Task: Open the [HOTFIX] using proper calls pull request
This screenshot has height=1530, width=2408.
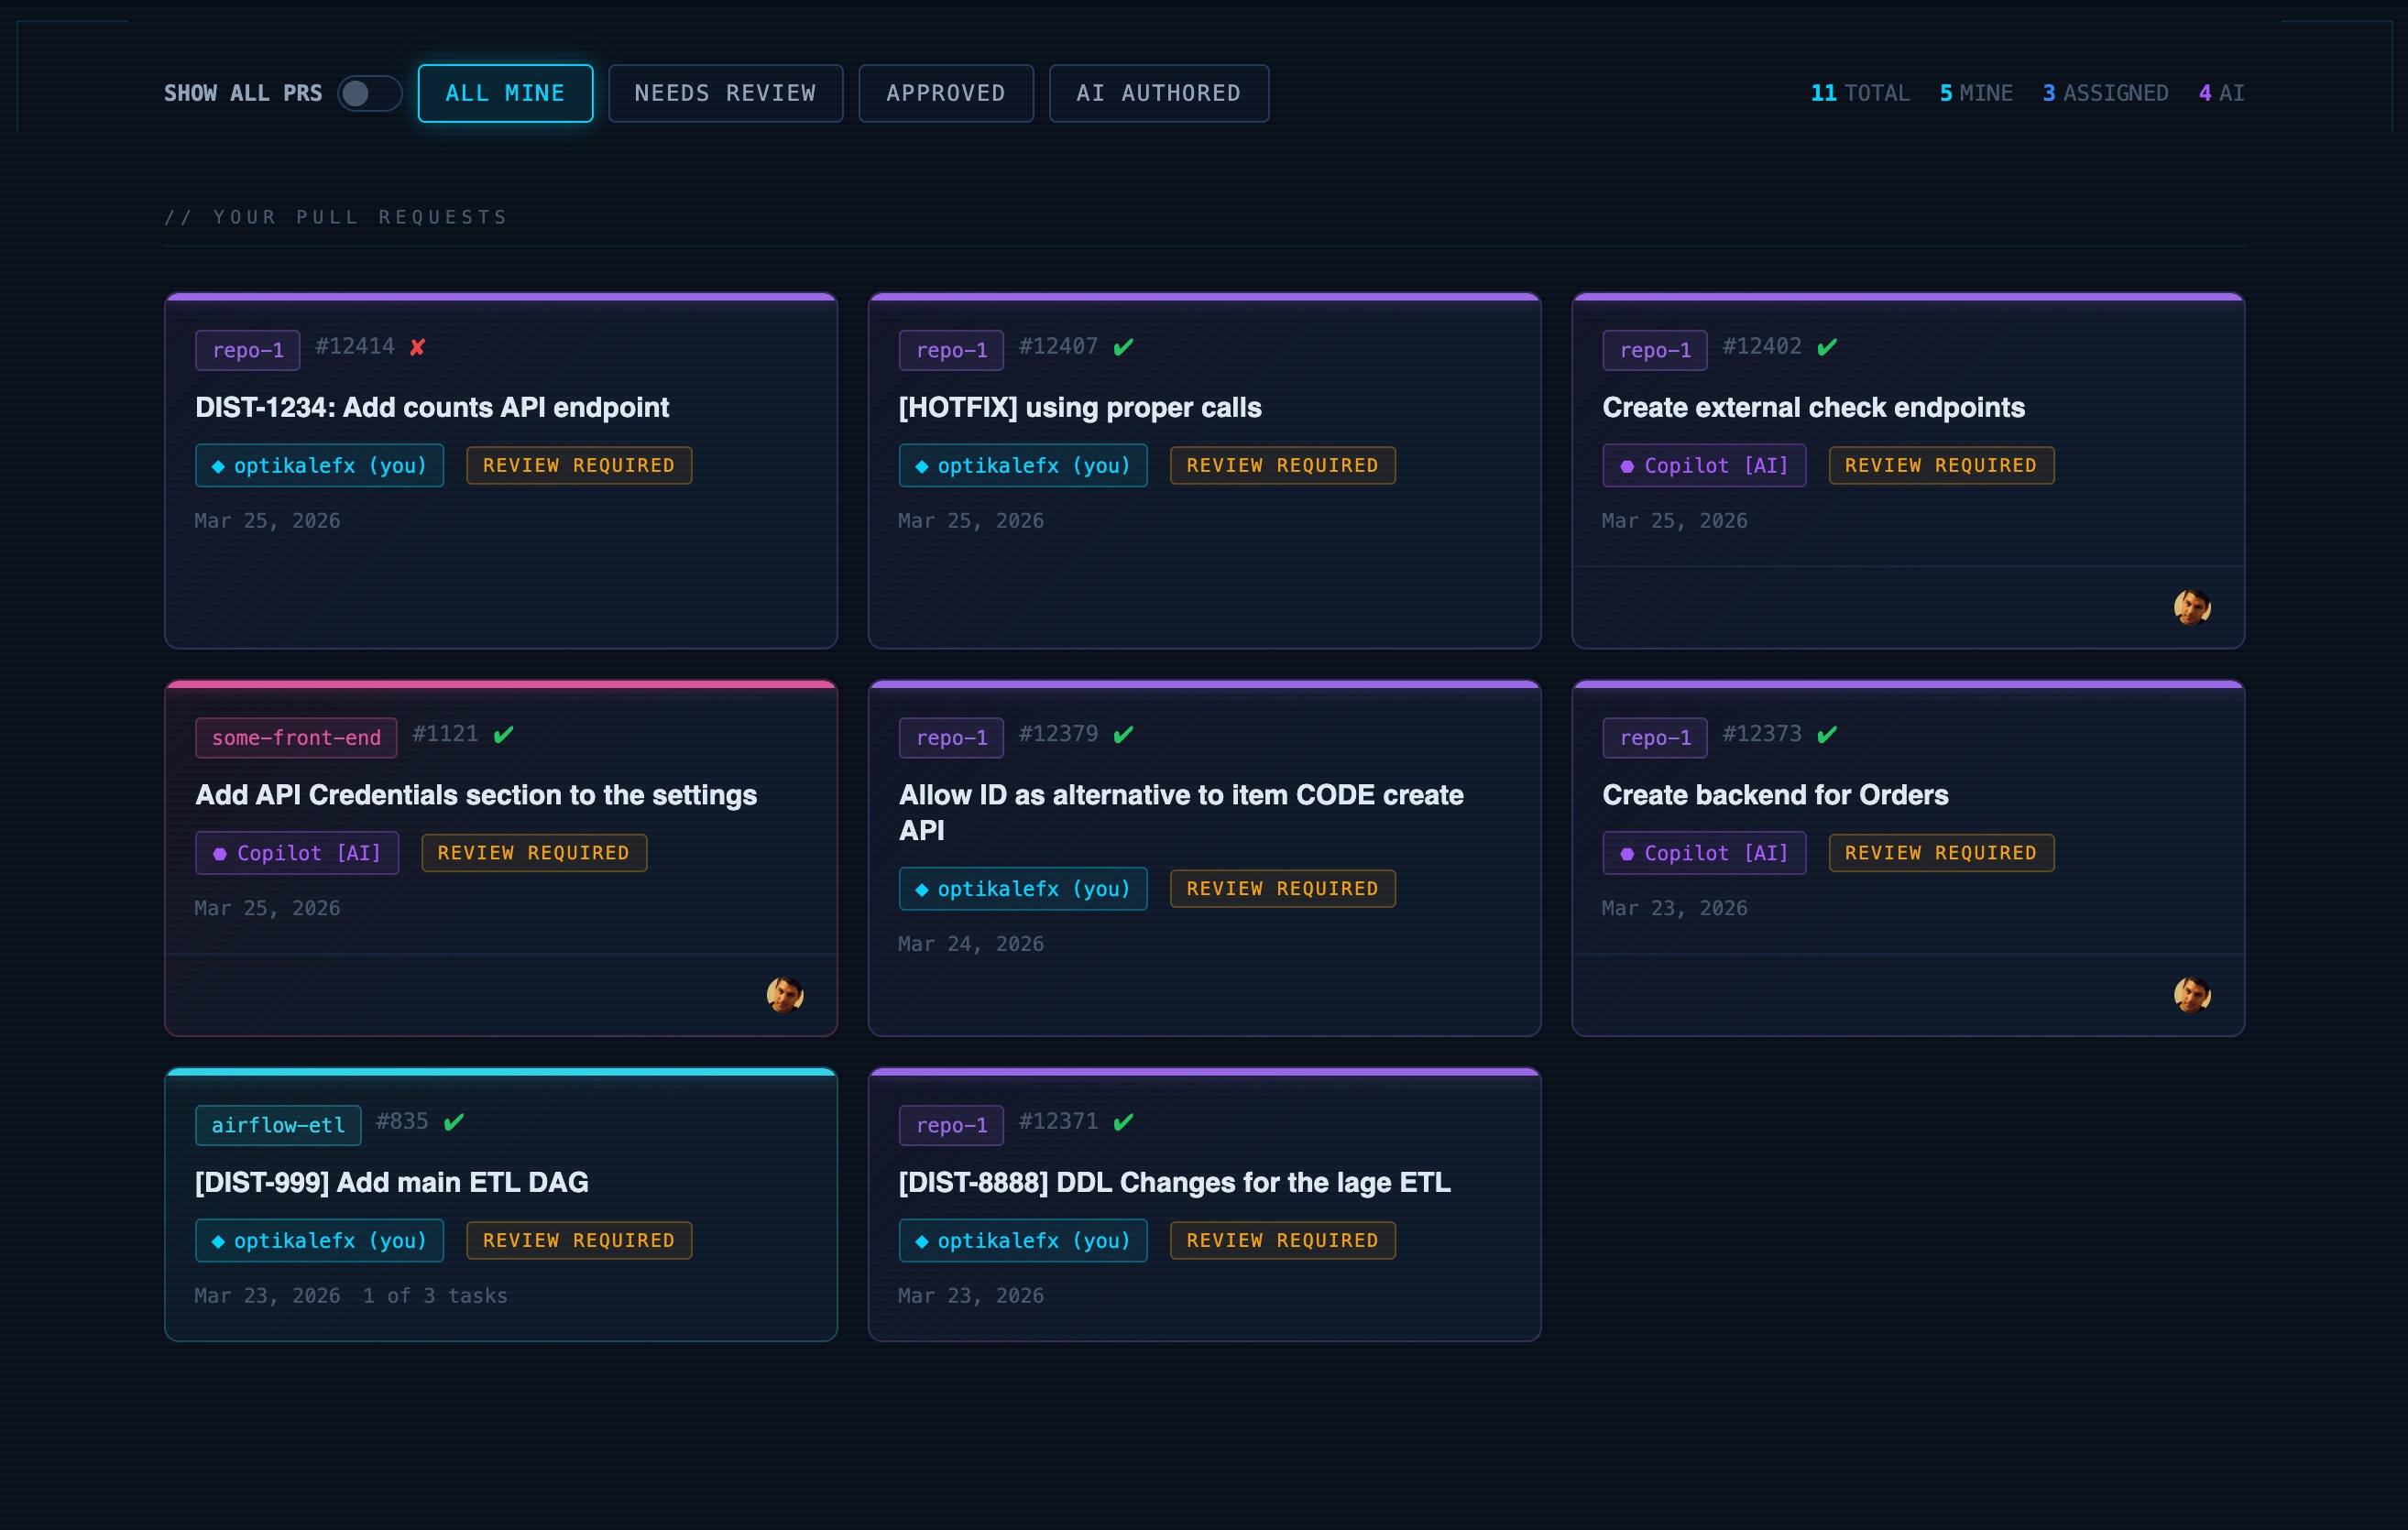Action: [1080, 407]
